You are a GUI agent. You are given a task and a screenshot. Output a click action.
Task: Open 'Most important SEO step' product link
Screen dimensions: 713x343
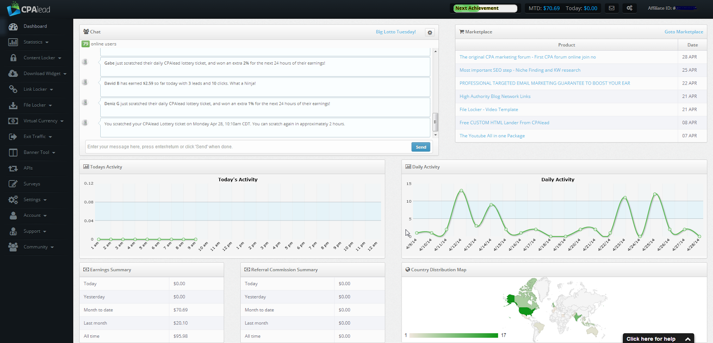pyautogui.click(x=520, y=70)
